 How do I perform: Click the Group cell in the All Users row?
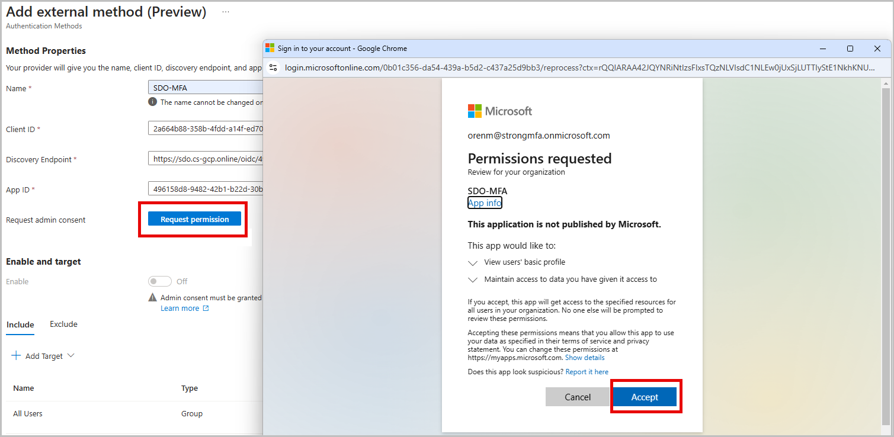192,414
